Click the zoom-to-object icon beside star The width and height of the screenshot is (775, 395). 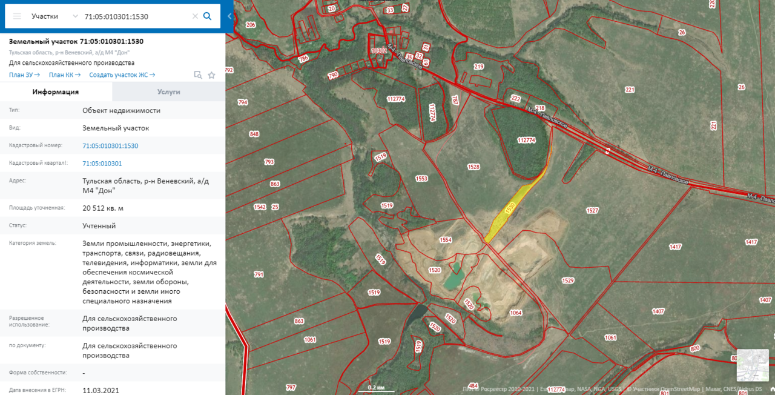click(197, 75)
